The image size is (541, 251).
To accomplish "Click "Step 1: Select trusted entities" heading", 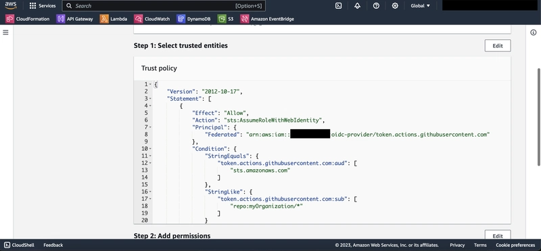I will tap(181, 45).
